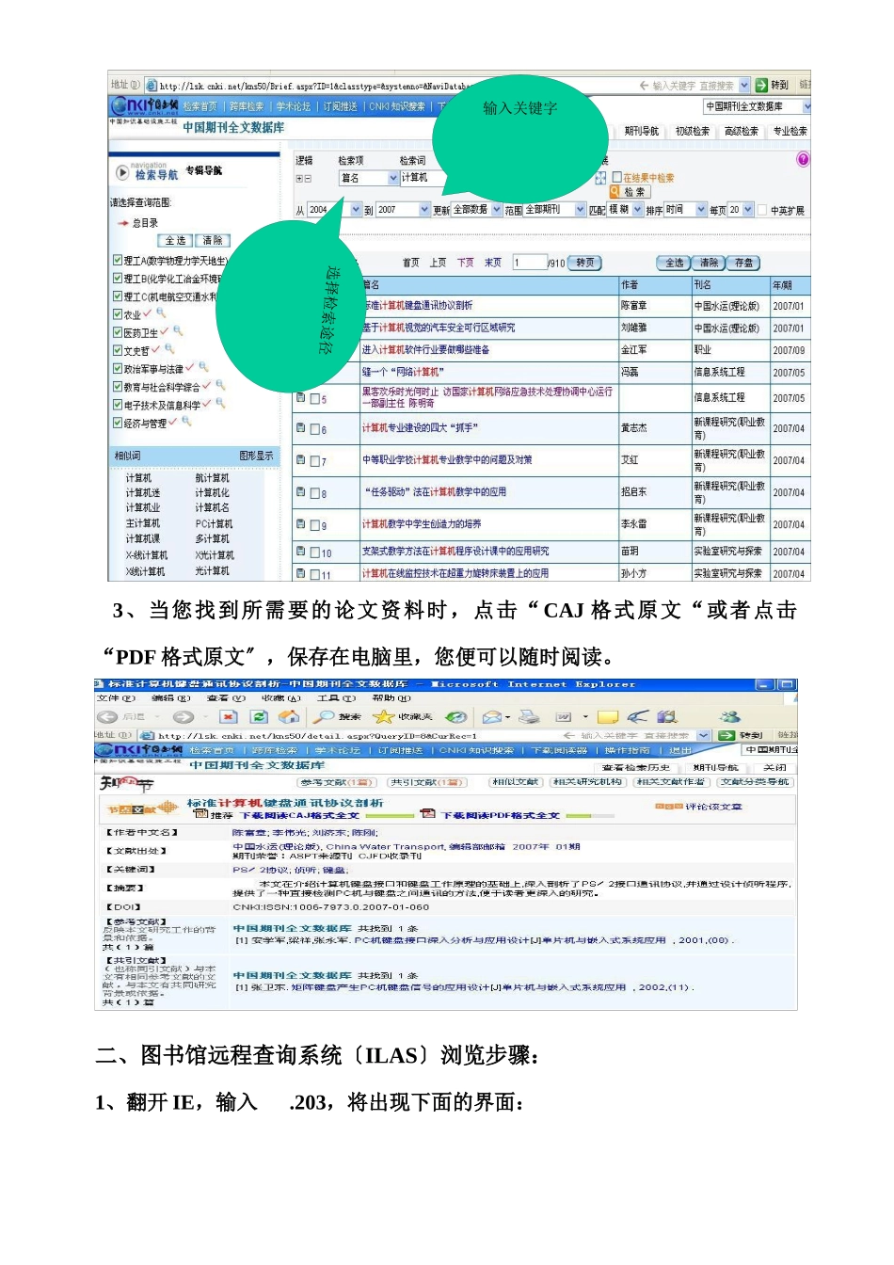
Task: Click the 检索 search button
Action: pos(630,192)
